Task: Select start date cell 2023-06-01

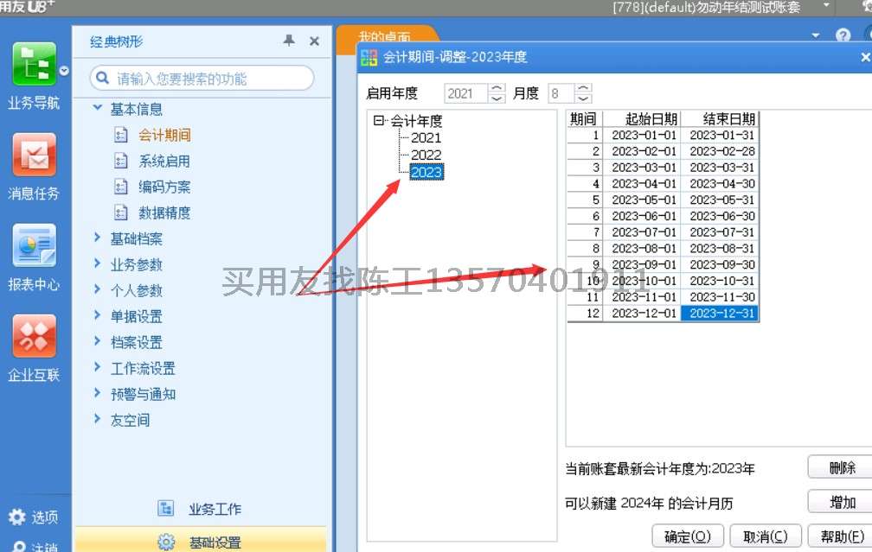Action: click(642, 216)
